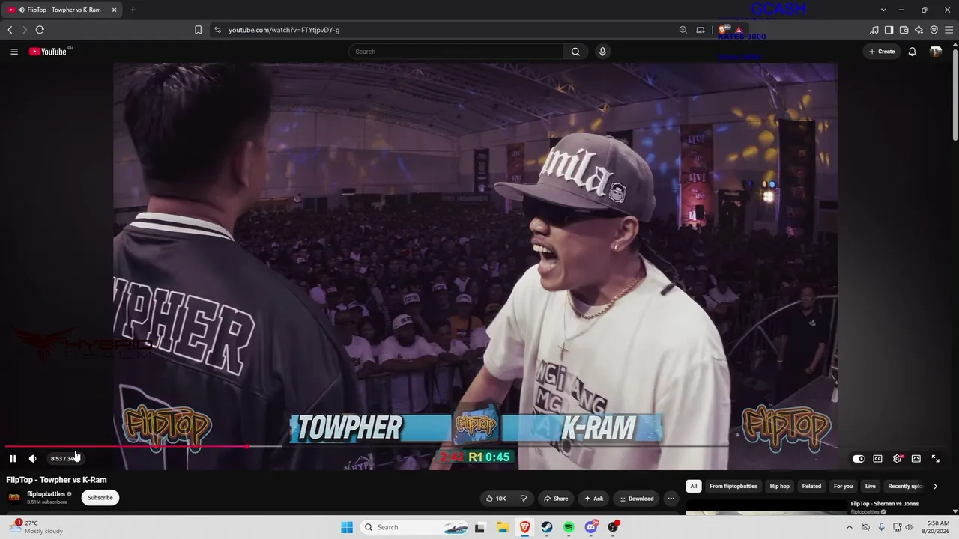
Task: Open picture-in-picture icon in address bar
Action: click(x=701, y=30)
